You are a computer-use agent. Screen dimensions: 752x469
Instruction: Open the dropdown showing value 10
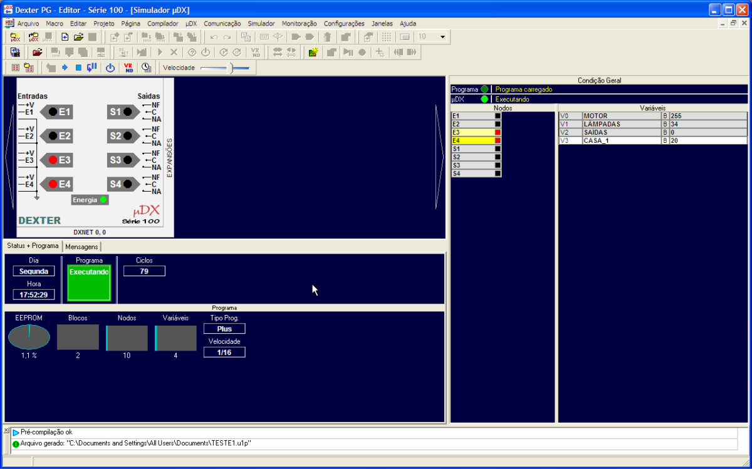[x=443, y=37]
